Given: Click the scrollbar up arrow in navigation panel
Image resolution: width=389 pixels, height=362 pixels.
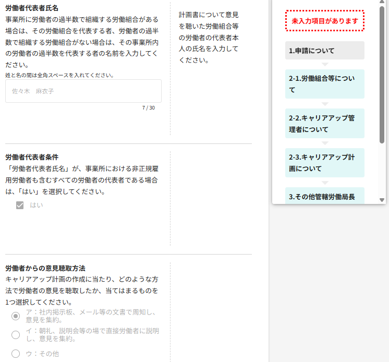Looking at the screenshot, I should [x=382, y=3].
